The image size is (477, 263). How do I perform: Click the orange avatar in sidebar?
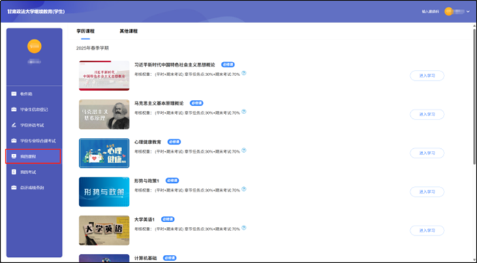pyautogui.click(x=34, y=46)
